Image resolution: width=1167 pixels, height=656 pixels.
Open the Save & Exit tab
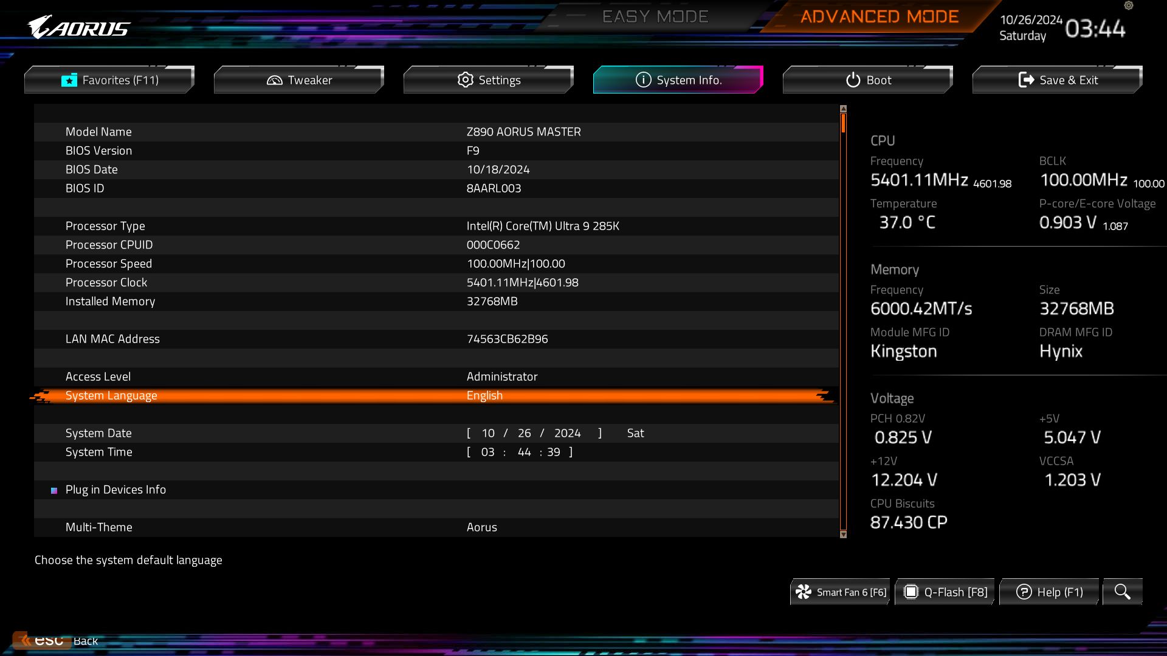[1058, 80]
